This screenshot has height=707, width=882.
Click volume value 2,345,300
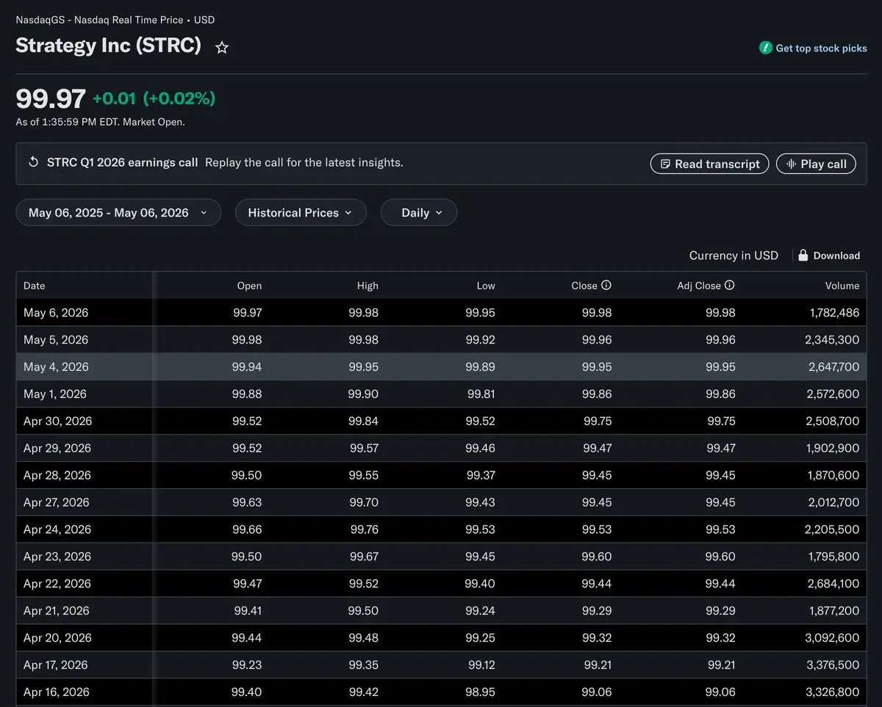coord(832,340)
